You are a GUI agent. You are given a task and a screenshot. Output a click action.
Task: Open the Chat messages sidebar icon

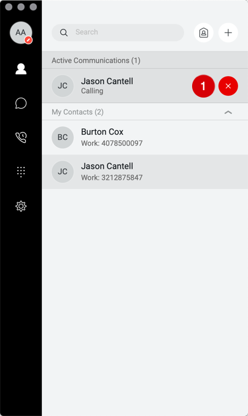21,103
